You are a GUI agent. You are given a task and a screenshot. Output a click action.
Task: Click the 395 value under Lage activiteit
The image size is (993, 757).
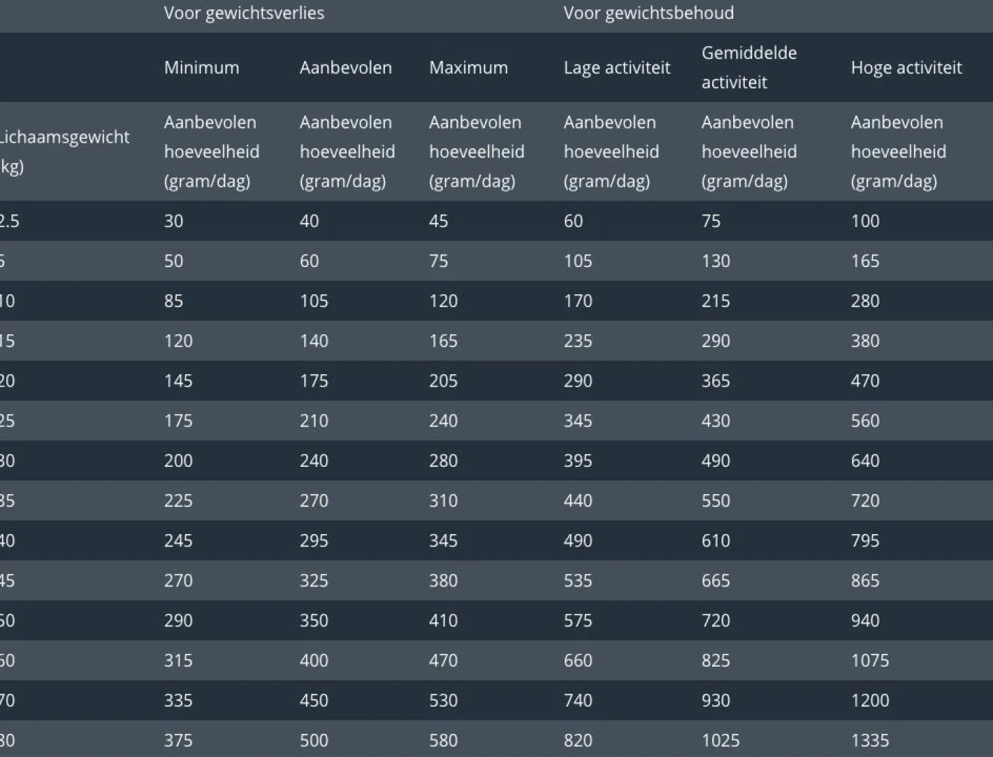pyautogui.click(x=577, y=461)
